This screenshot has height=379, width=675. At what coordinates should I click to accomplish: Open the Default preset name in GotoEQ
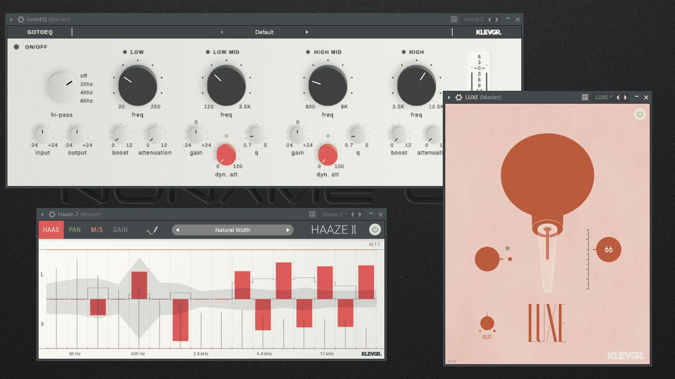pyautogui.click(x=264, y=32)
